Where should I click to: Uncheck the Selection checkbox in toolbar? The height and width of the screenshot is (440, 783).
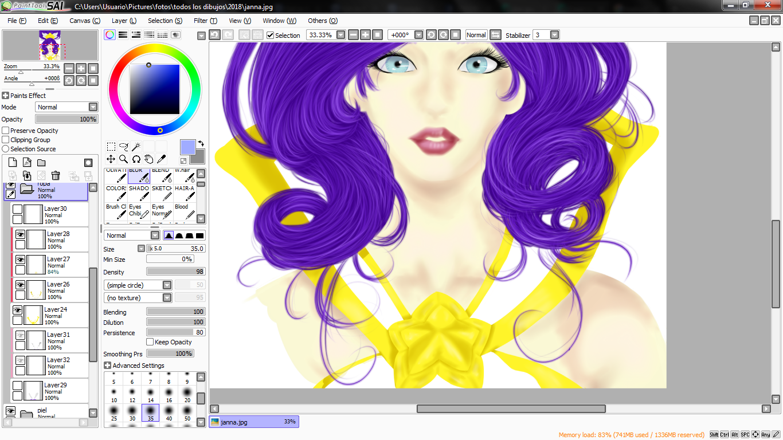tap(271, 35)
